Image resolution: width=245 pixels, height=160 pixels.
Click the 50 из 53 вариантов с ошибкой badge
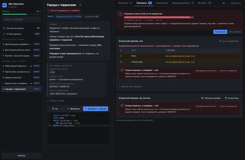[64, 11]
